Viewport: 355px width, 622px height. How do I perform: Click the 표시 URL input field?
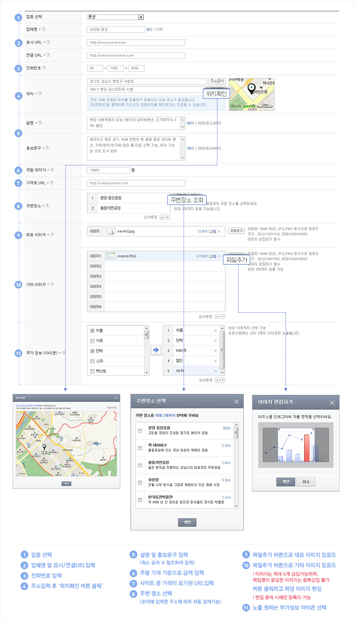[136, 42]
